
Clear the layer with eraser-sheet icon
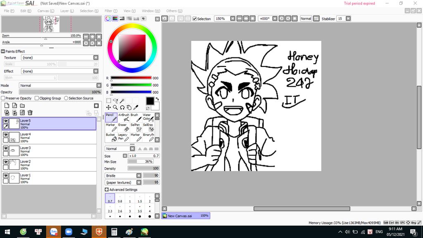[x=22, y=112]
